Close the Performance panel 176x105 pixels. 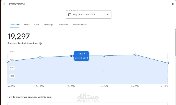click(x=173, y=4)
